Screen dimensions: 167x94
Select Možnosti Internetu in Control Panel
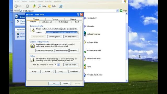click(x=94, y=34)
